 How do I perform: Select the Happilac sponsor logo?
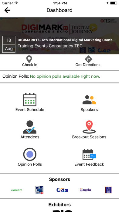(85, 190)
